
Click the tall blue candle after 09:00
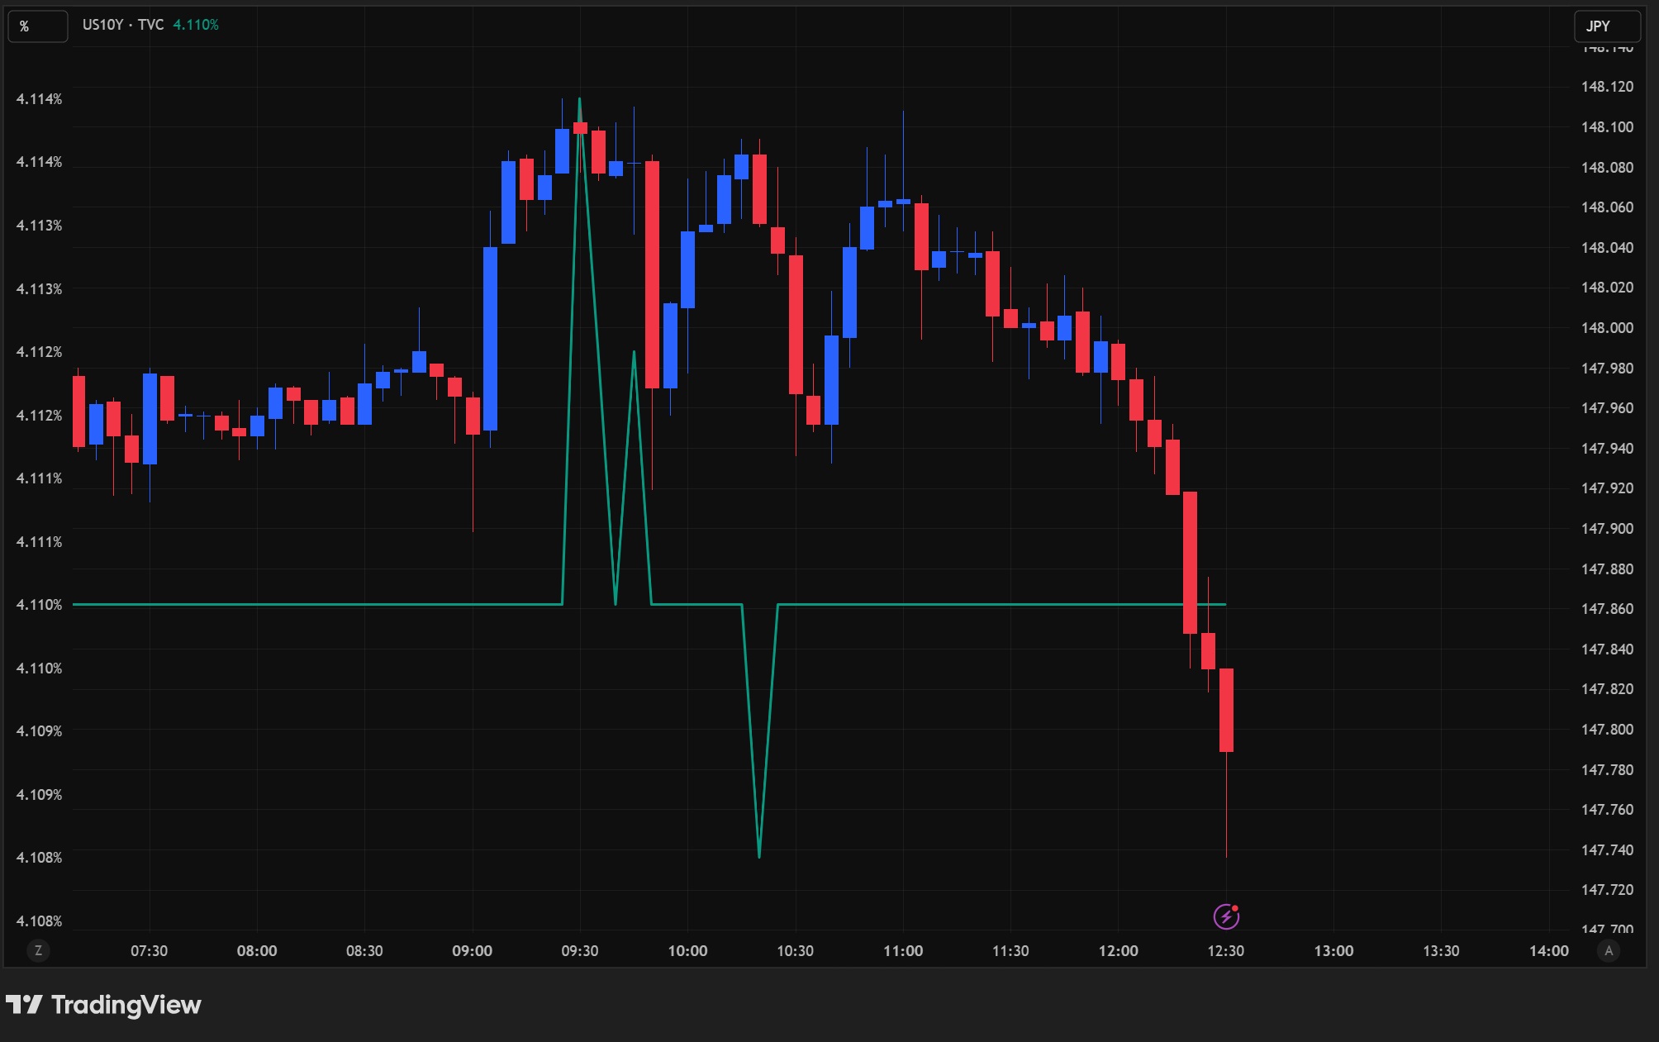pos(490,339)
